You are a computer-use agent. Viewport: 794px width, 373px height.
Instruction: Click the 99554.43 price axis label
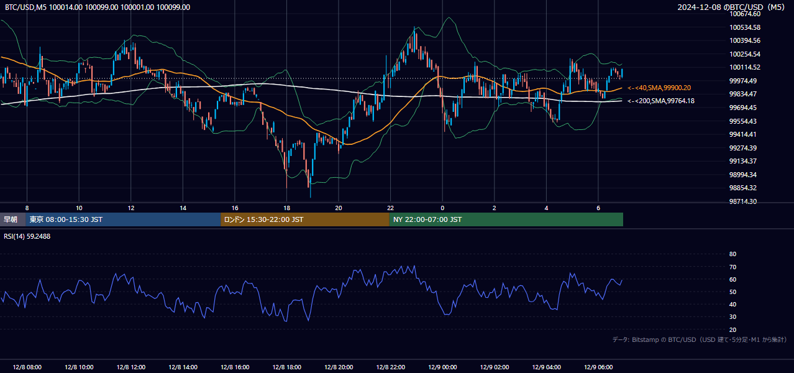743,121
